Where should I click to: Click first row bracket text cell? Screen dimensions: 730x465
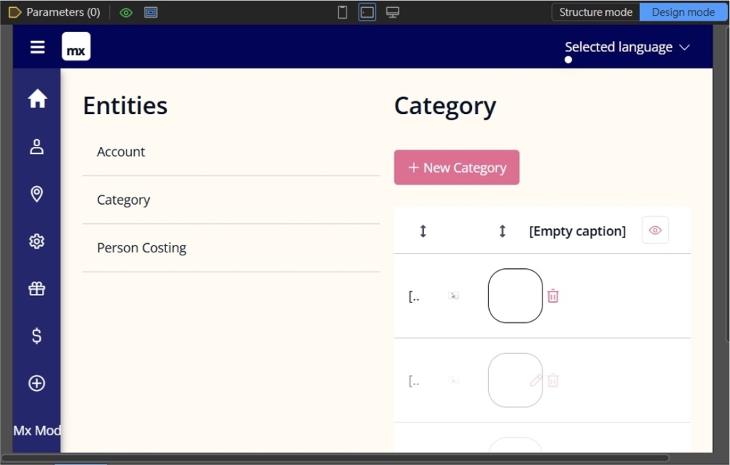pyautogui.click(x=414, y=297)
